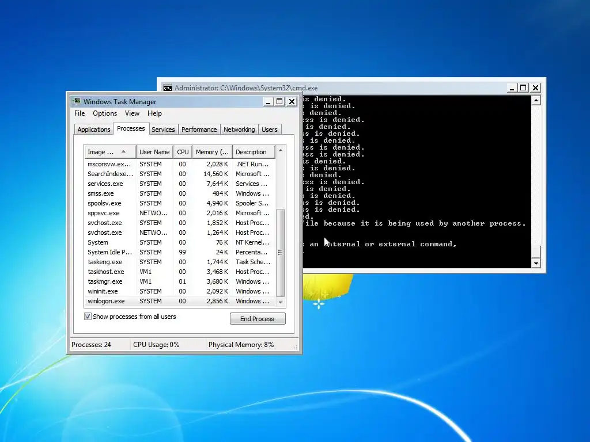The image size is (590, 442).
Task: Select the services.exe process
Action: (x=180, y=184)
